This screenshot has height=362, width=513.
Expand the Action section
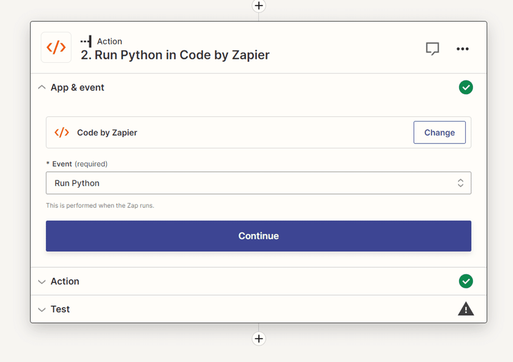41,282
